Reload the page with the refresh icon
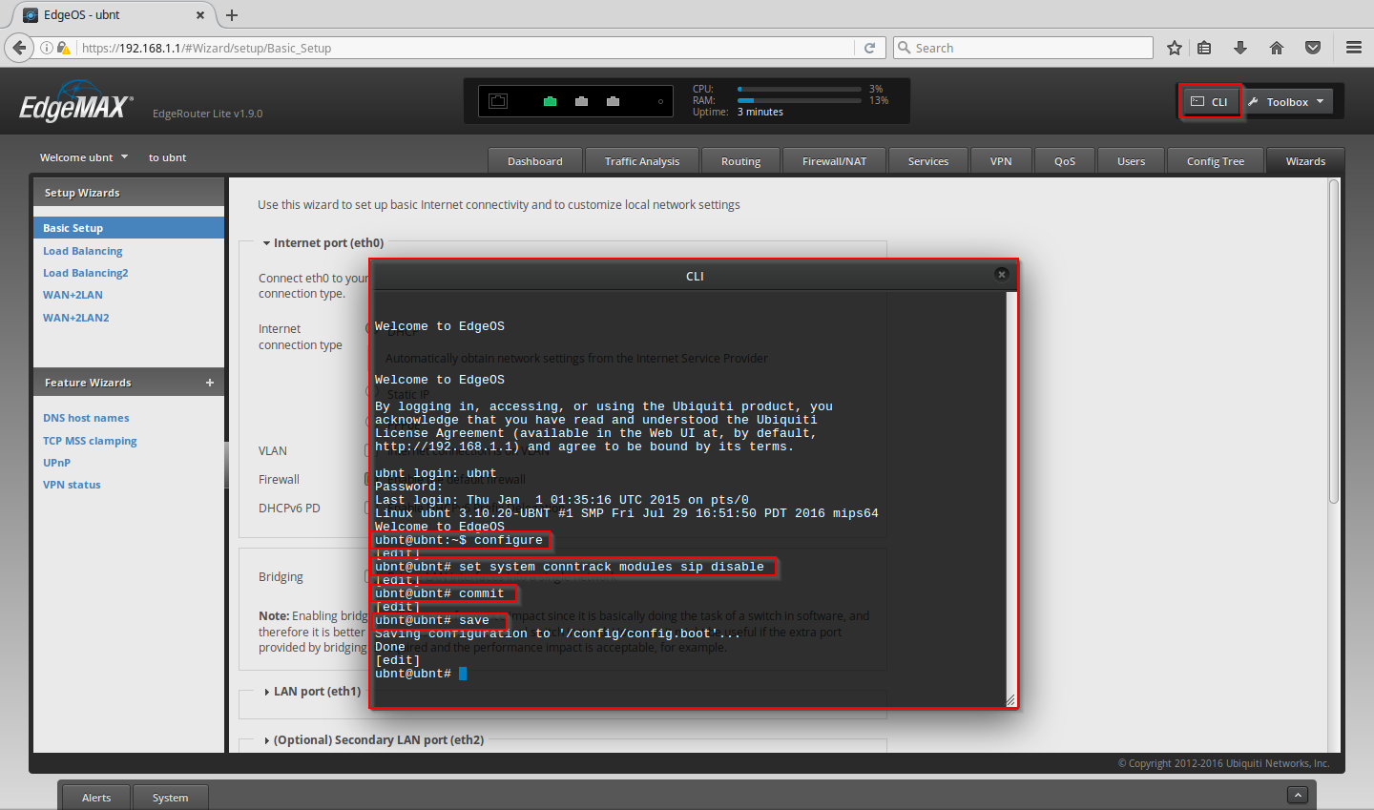 (869, 48)
